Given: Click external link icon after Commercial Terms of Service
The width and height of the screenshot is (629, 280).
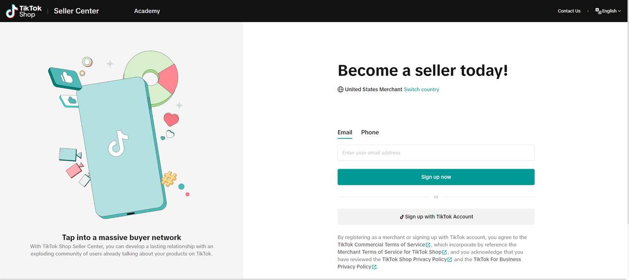Looking at the screenshot, I should [x=429, y=245].
